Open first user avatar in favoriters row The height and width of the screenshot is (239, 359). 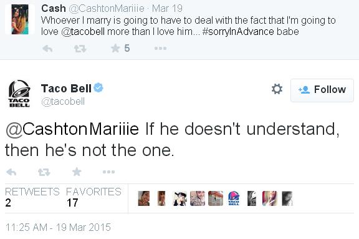click(144, 198)
